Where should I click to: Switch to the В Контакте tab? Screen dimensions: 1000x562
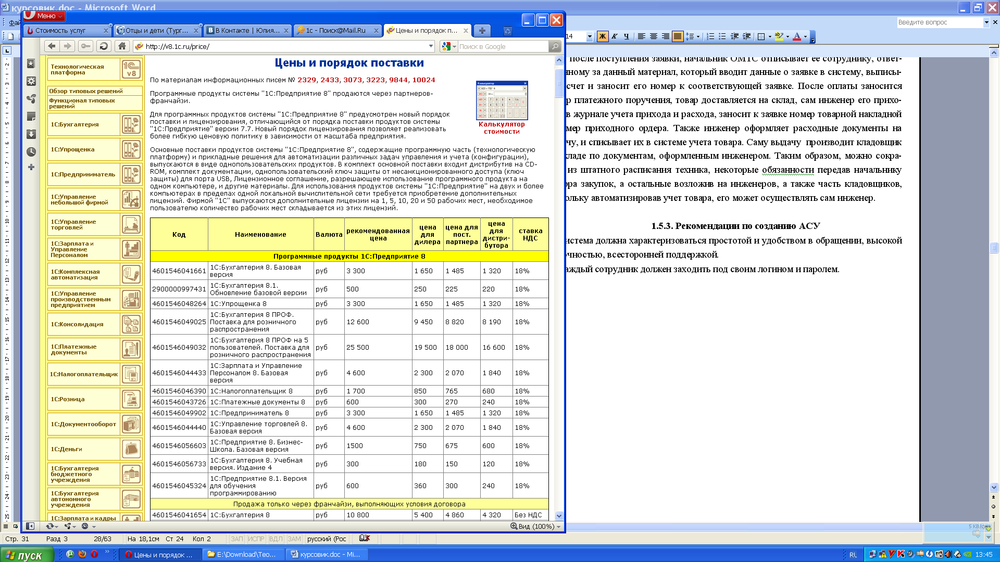click(247, 31)
